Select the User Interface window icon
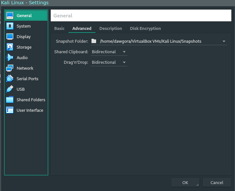The width and height of the screenshot is (235, 191). click(10, 110)
